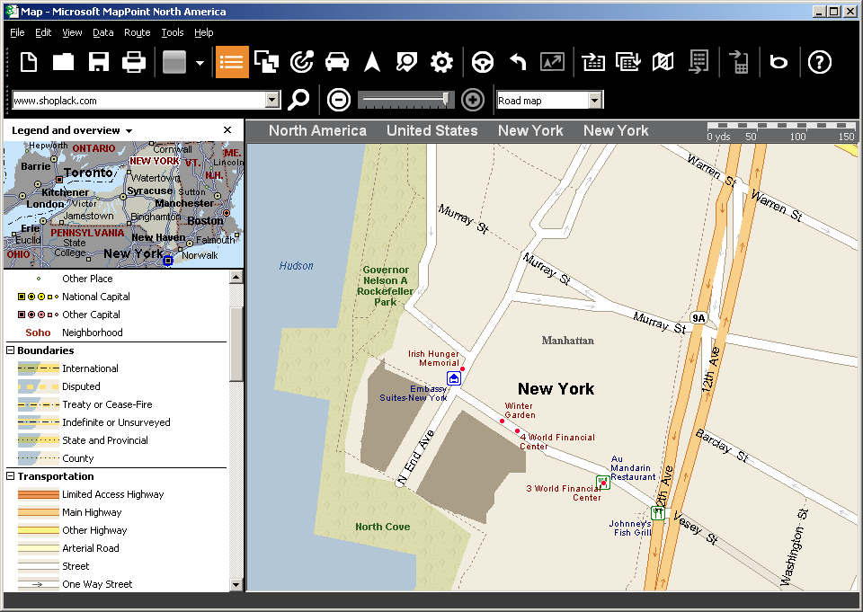Click the grayed spreadsheet export icon
863x612 pixels.
pos(698,62)
